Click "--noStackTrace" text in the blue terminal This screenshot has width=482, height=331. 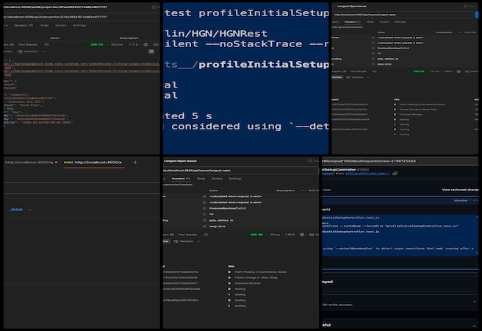click(253, 44)
